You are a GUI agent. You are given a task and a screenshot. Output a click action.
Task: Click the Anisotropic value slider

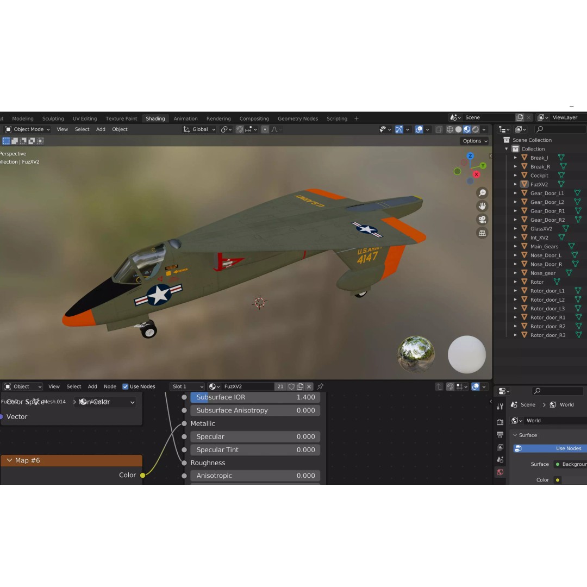pos(255,476)
